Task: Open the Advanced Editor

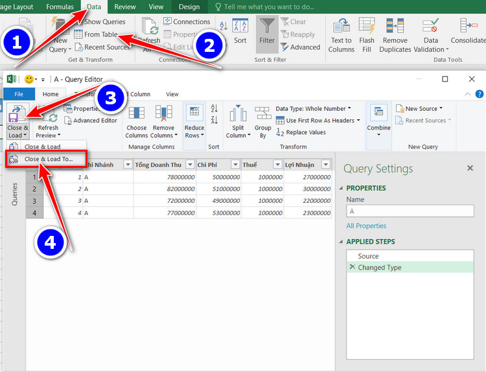Action: coord(91,121)
